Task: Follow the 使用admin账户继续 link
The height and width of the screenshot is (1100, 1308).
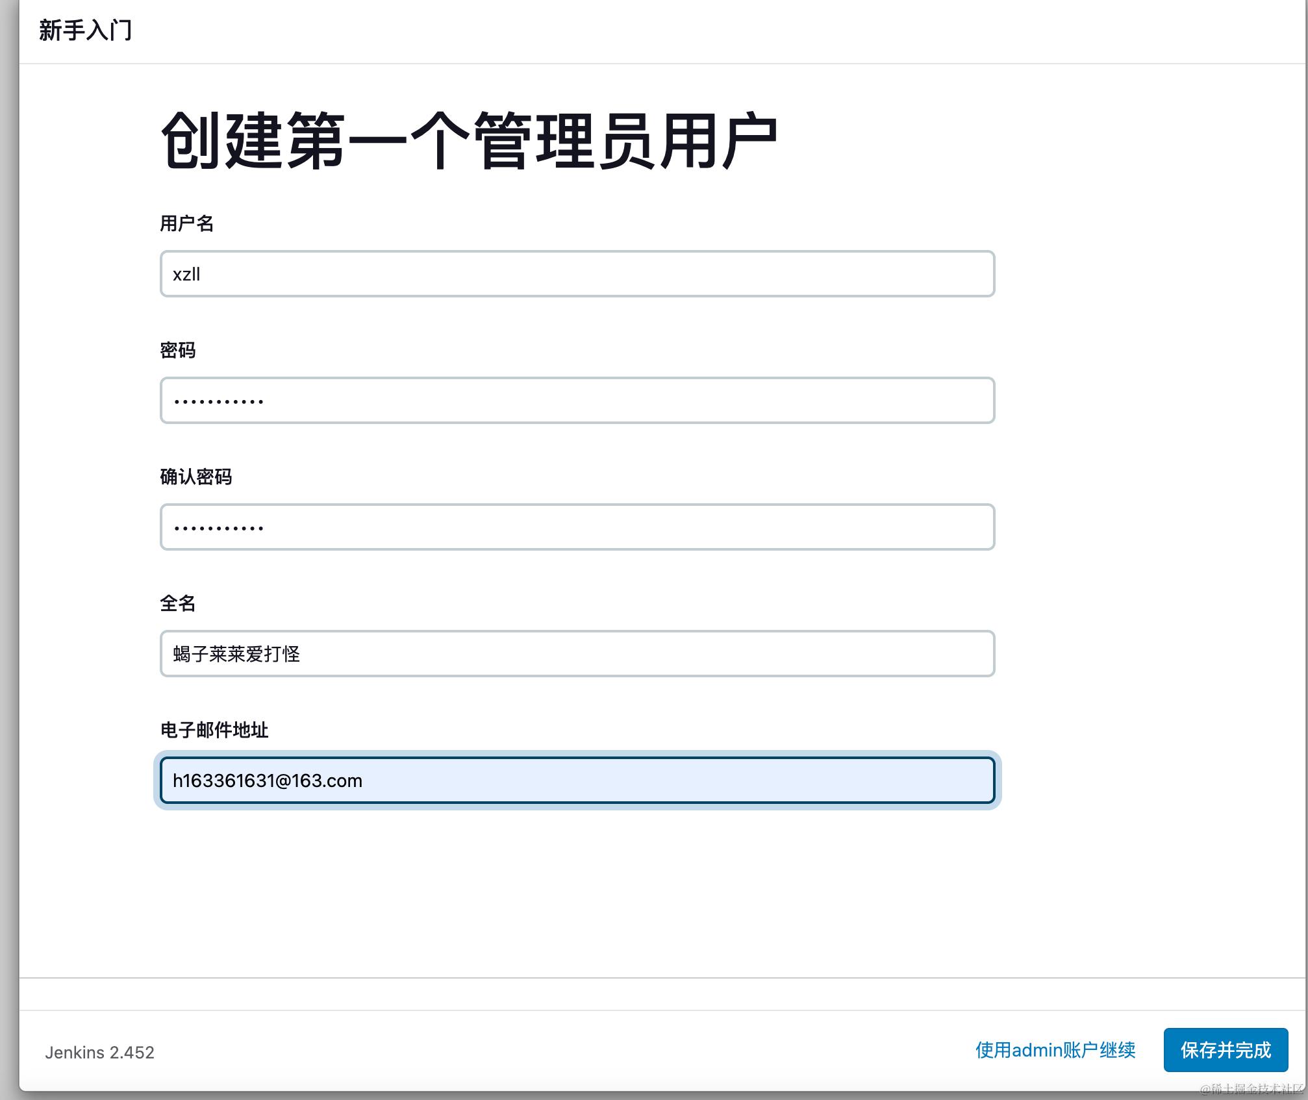Action: click(1055, 1050)
